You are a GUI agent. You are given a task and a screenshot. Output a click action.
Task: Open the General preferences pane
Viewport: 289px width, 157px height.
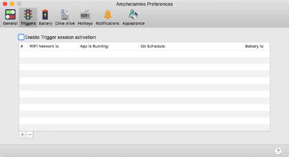coord(10,17)
